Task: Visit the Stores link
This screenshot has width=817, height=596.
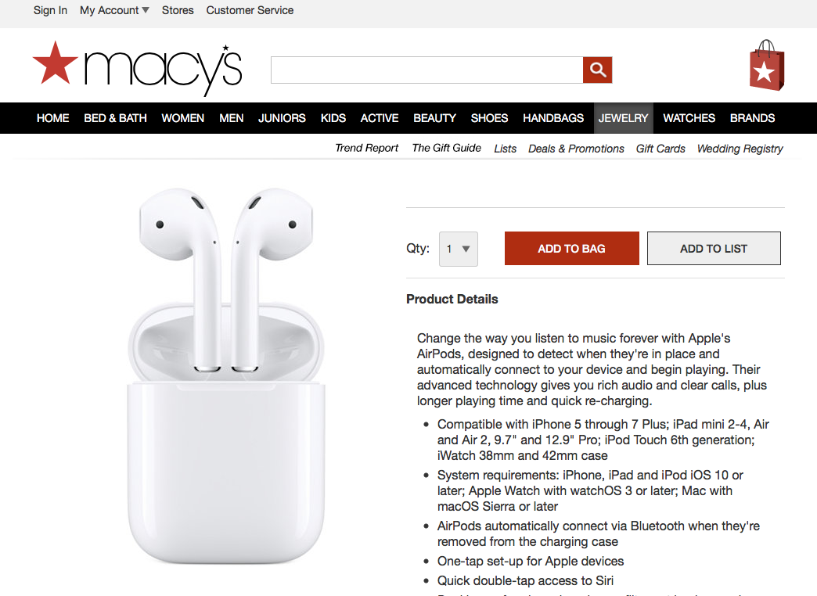Action: tap(178, 10)
